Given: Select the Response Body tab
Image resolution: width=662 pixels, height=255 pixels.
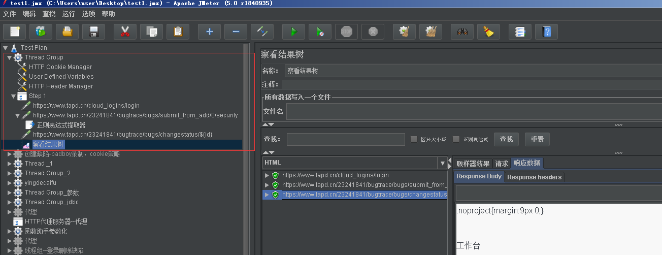Looking at the screenshot, I should tap(479, 177).
